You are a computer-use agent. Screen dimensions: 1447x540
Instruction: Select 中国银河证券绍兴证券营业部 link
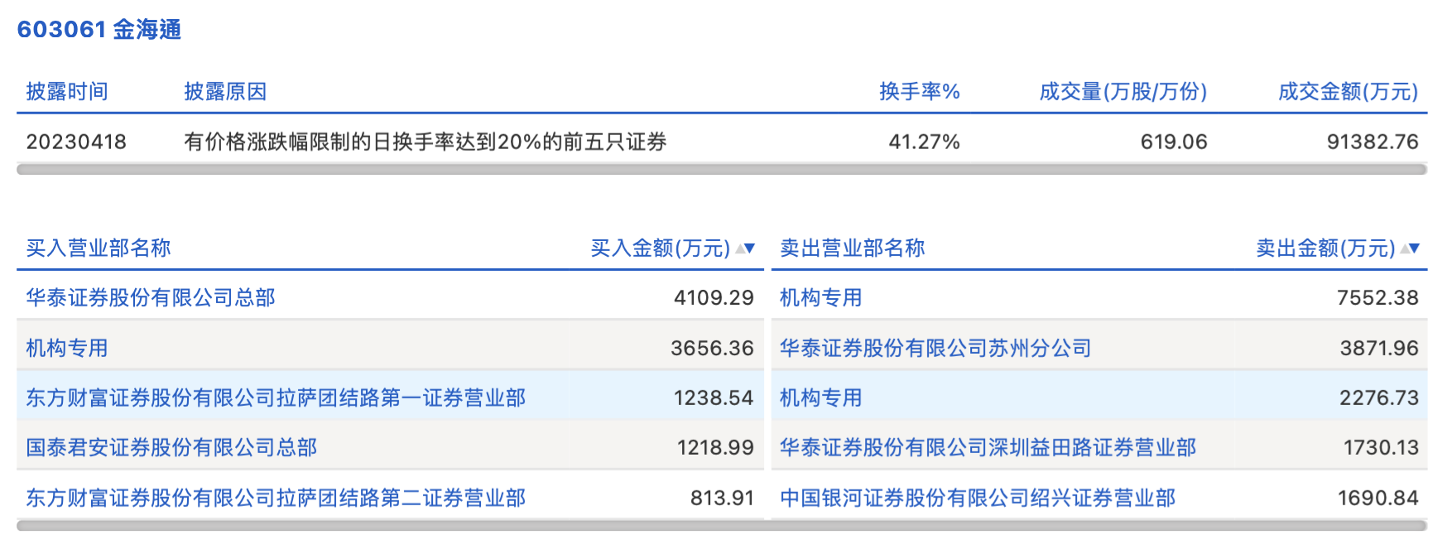[978, 498]
